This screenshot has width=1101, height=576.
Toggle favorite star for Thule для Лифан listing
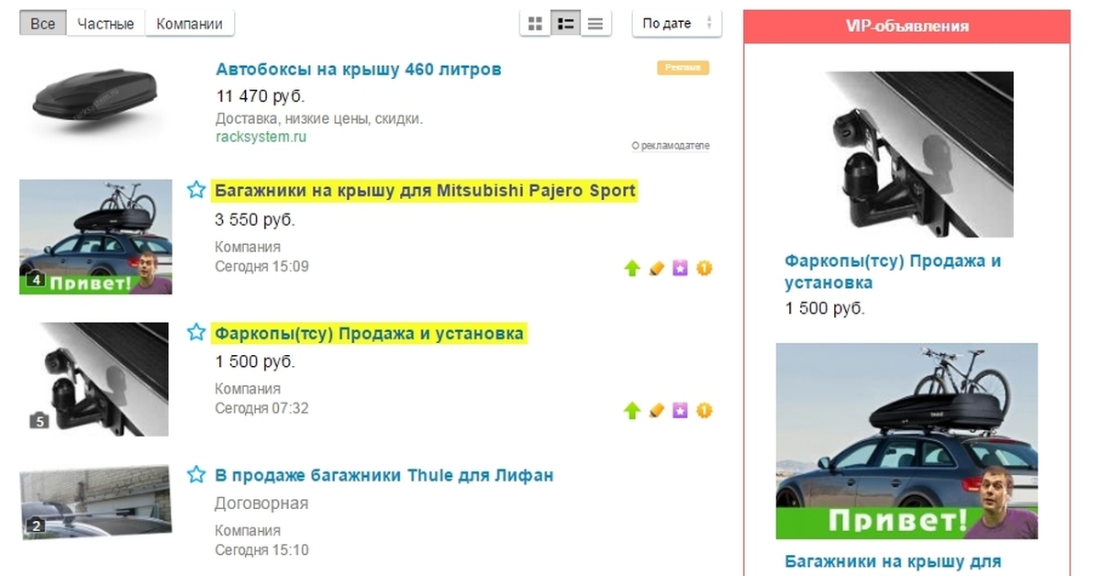click(195, 474)
